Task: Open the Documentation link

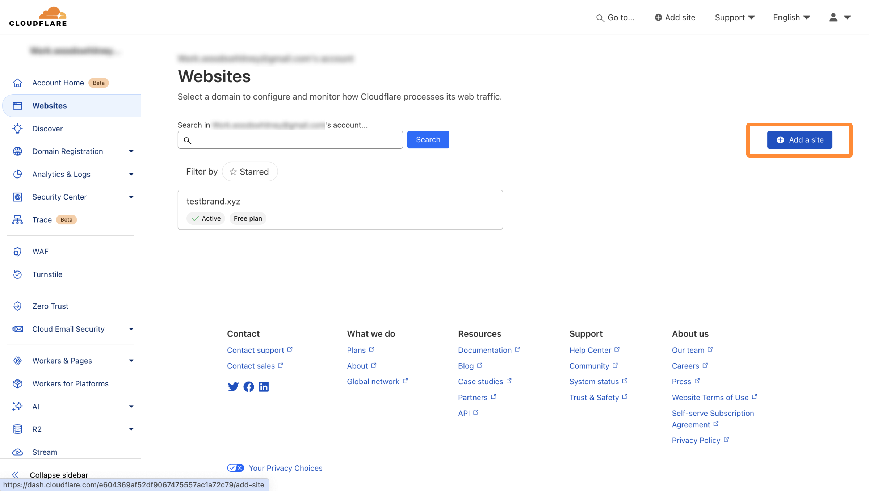Action: [x=484, y=350]
